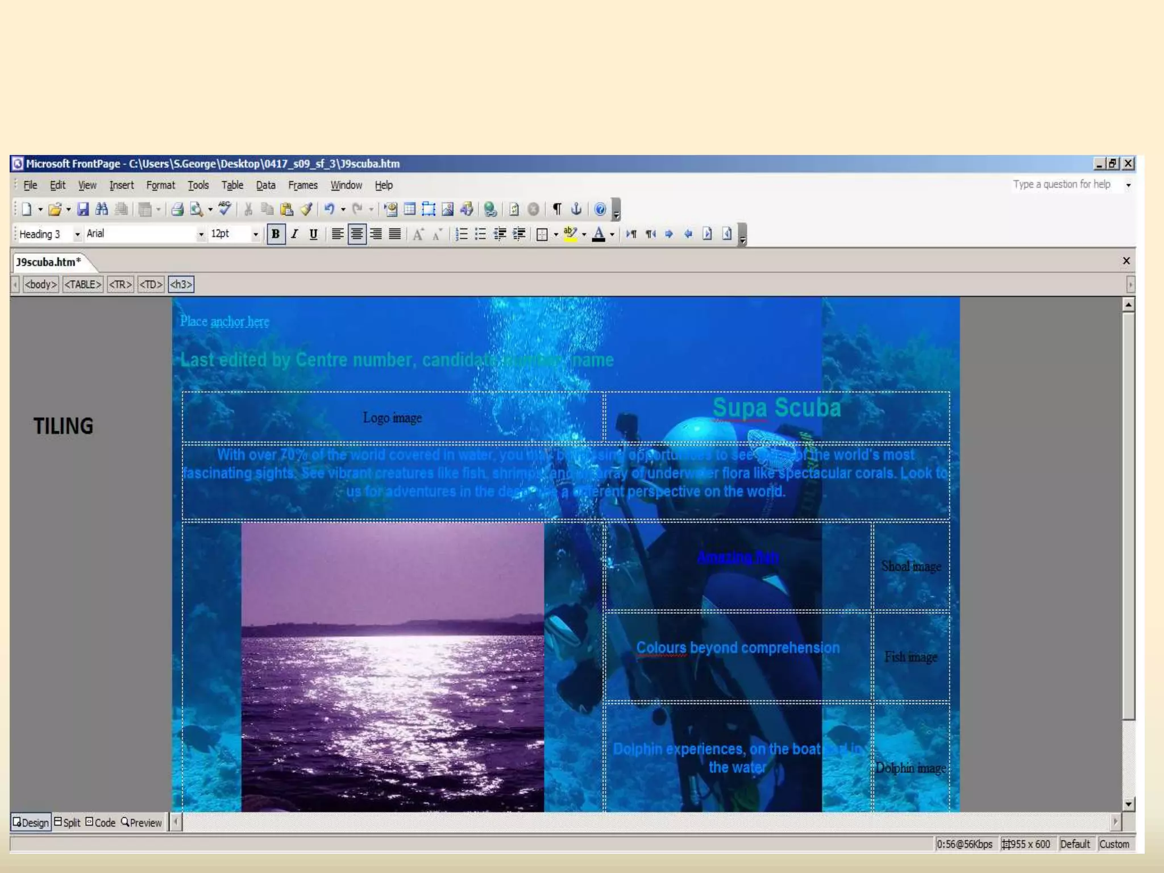Open the Heading 3 style dropdown
Screen dimensions: 1164x873
[77, 234]
